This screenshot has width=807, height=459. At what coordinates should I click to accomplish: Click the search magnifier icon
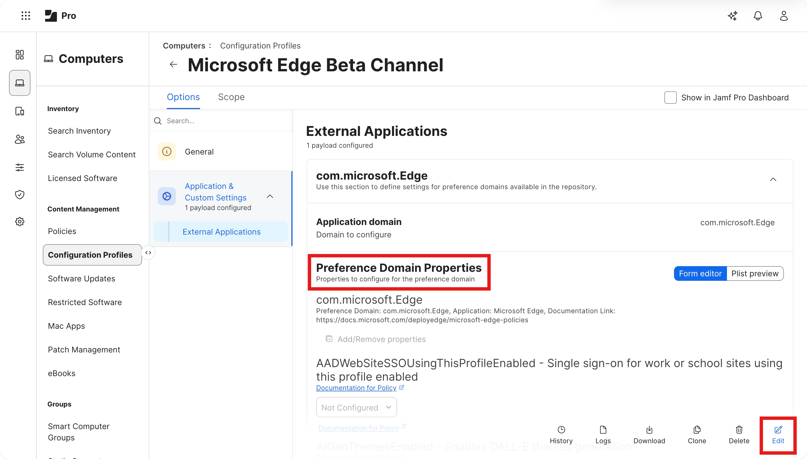(158, 121)
